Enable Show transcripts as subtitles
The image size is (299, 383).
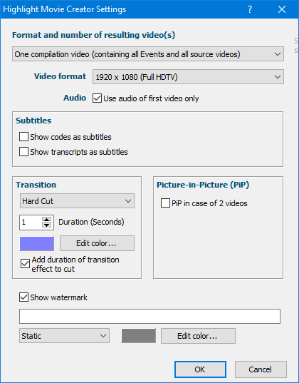(23, 152)
